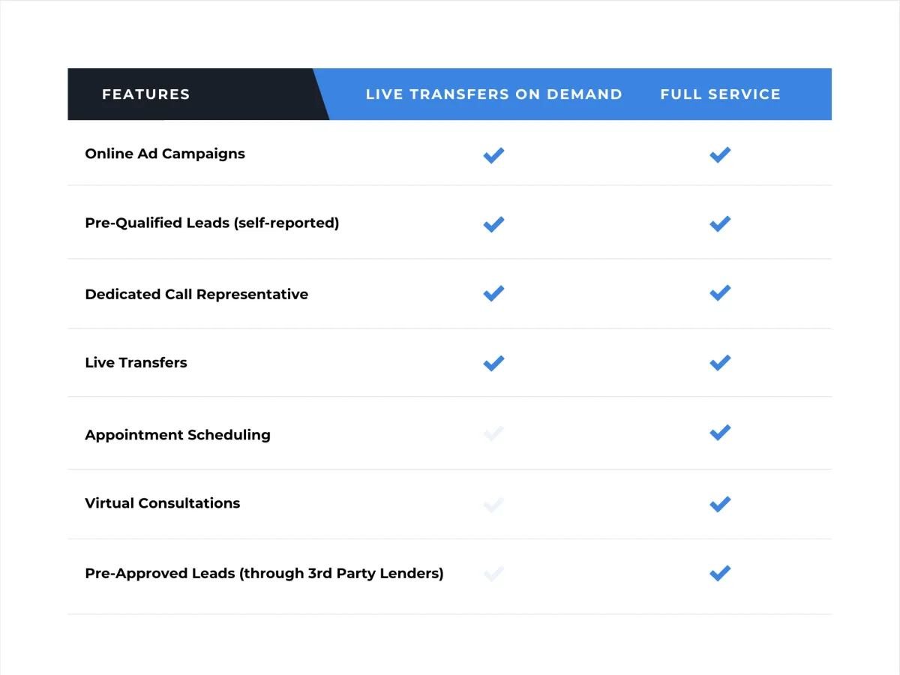This screenshot has height=675, width=900.
Task: Click faded Virtual Consultations checkmark under Live Transfers
Action: [493, 505]
